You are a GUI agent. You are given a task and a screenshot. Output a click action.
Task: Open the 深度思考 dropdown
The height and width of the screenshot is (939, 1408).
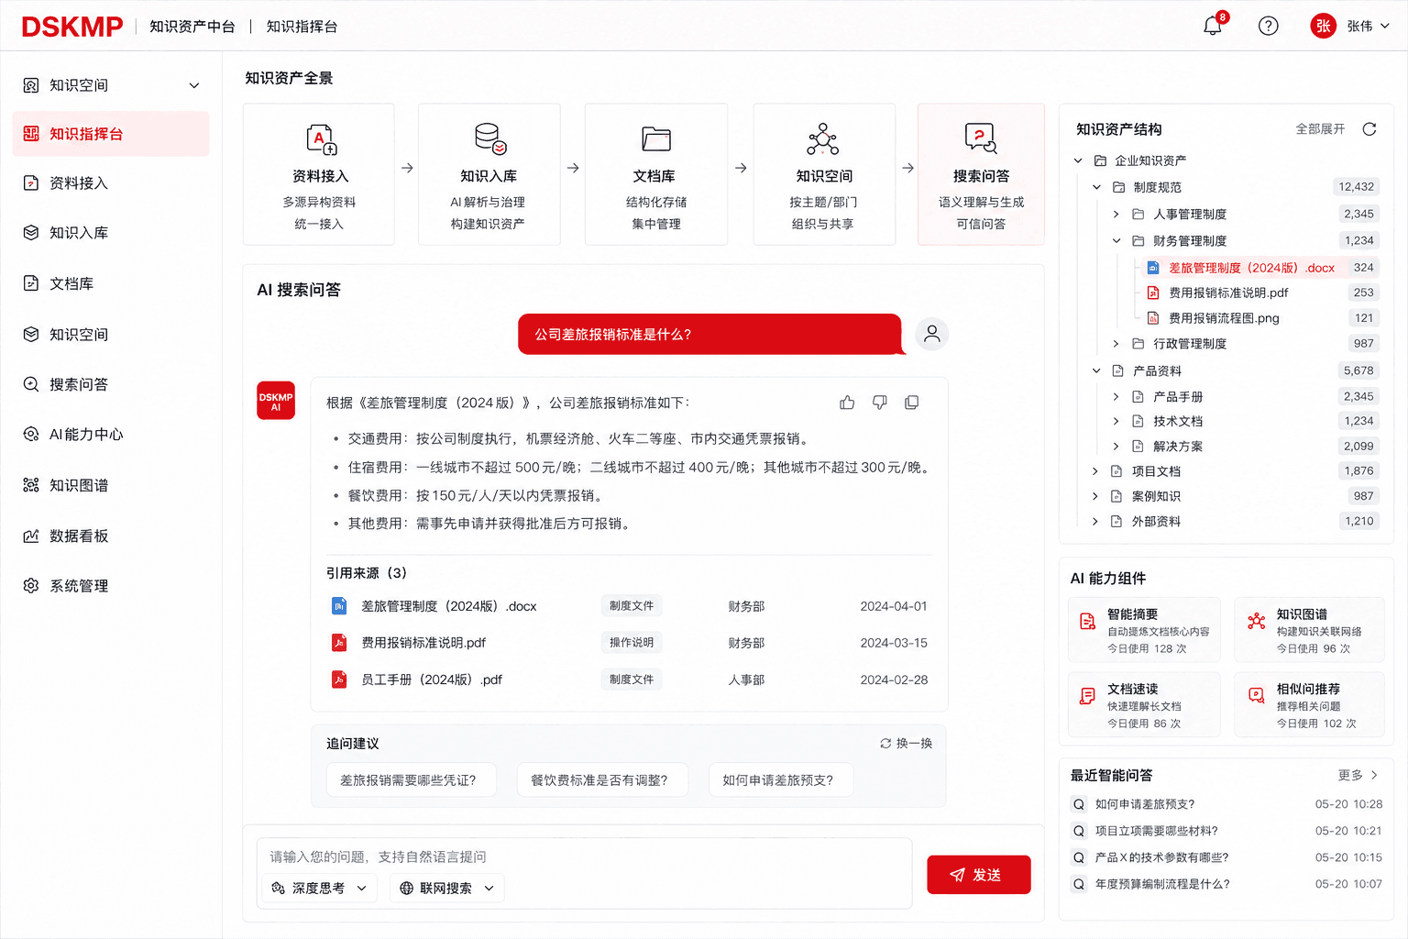[x=320, y=888]
